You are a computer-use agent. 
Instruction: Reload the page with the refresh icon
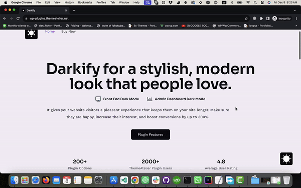pos(18,19)
